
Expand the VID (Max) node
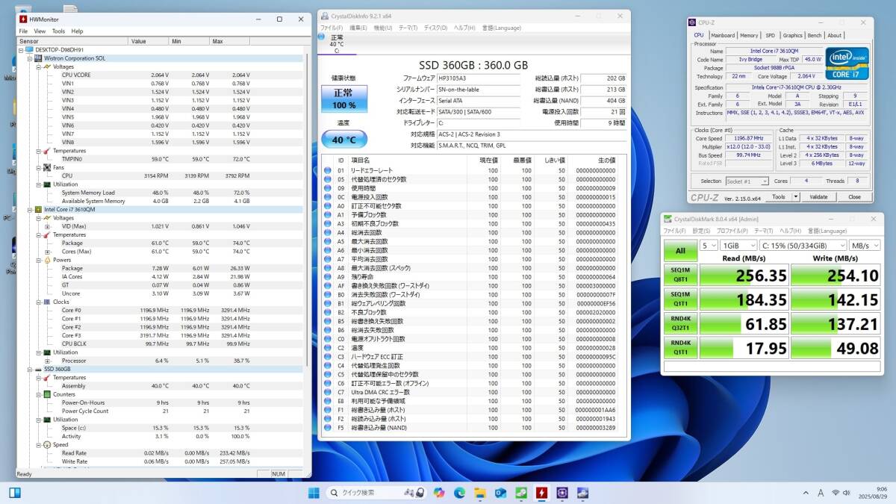click(47, 226)
